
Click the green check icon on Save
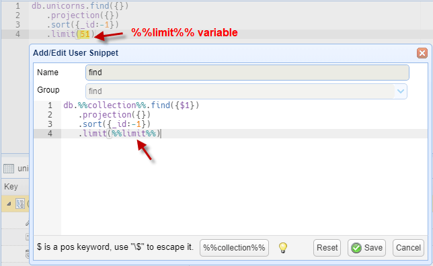(x=356, y=248)
